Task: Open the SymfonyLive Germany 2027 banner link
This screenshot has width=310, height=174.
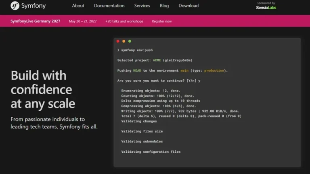Action: (x=36, y=21)
